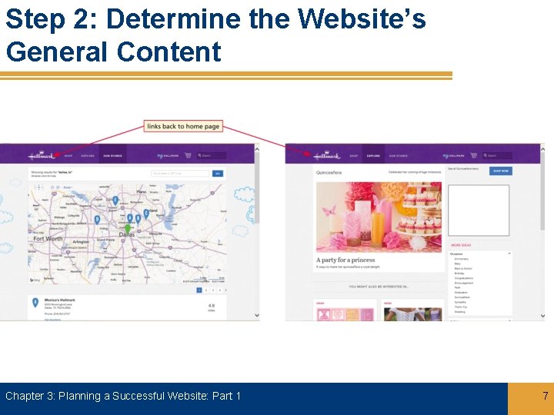Open A party for a princess headline
This screenshot has width=554, height=415.
pos(345,260)
